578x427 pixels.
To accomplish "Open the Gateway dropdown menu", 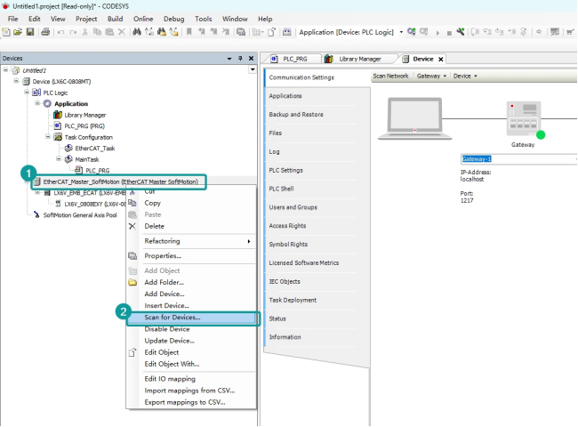I will point(430,77).
